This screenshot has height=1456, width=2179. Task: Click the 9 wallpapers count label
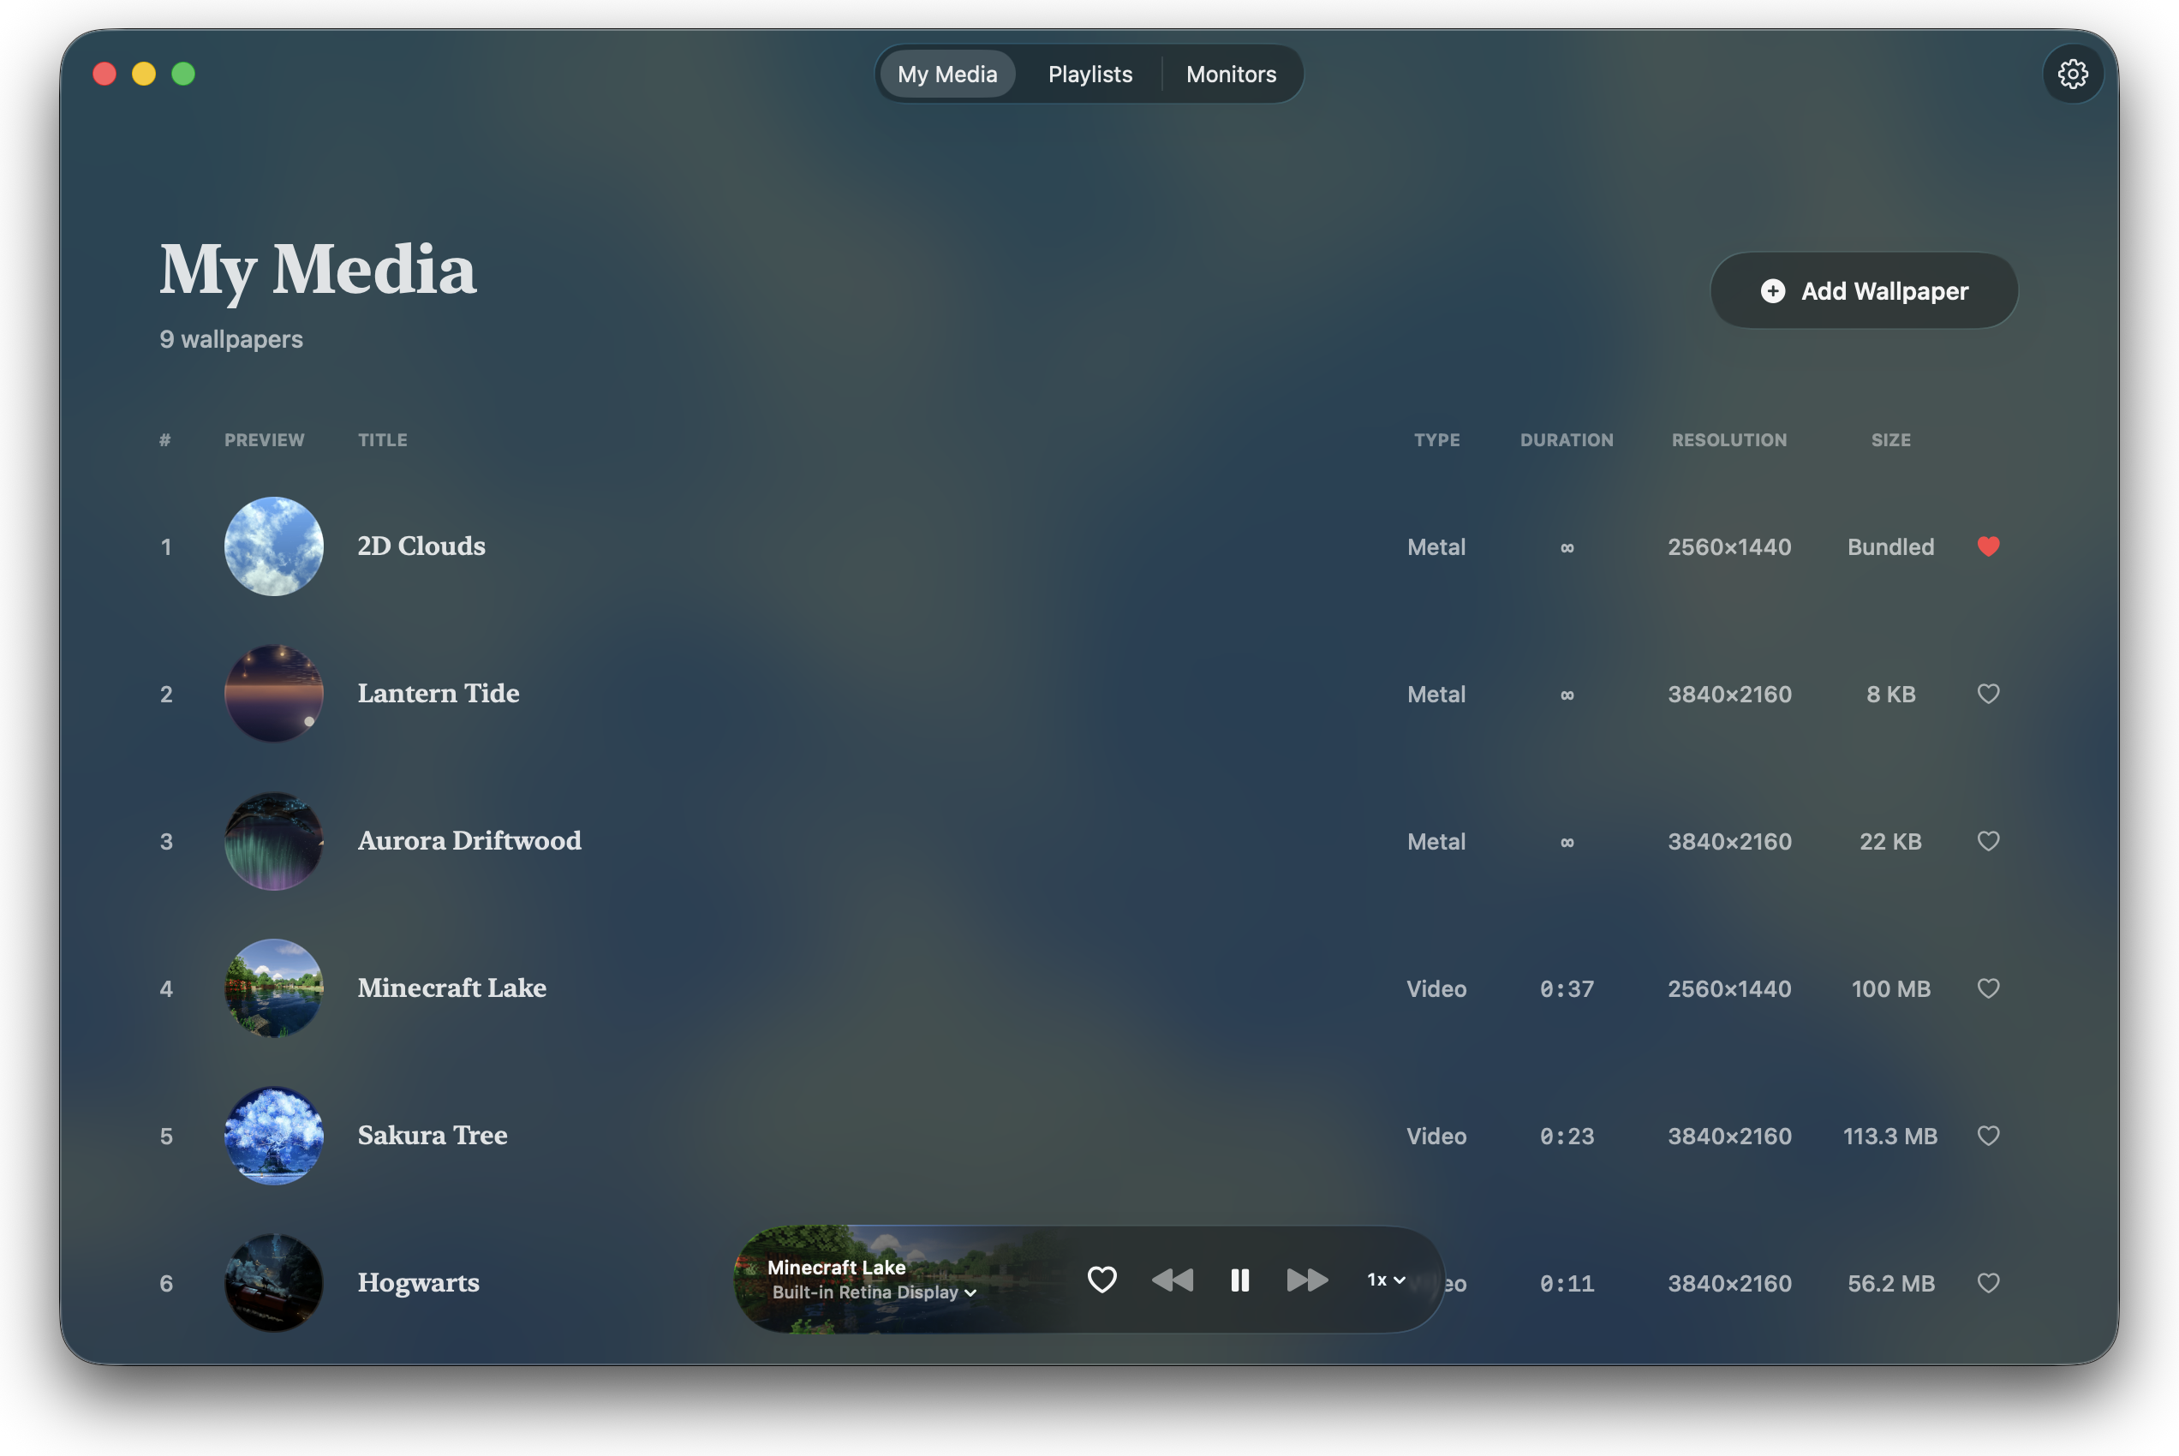[x=231, y=340]
